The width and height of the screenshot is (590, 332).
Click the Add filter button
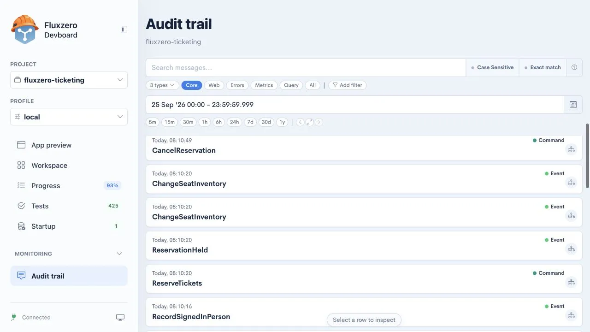348,85
